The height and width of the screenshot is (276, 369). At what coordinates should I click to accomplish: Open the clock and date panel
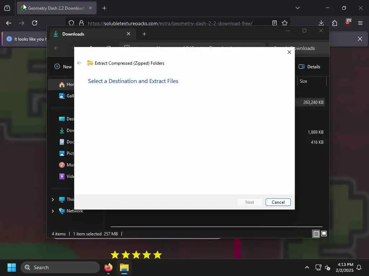point(344,267)
